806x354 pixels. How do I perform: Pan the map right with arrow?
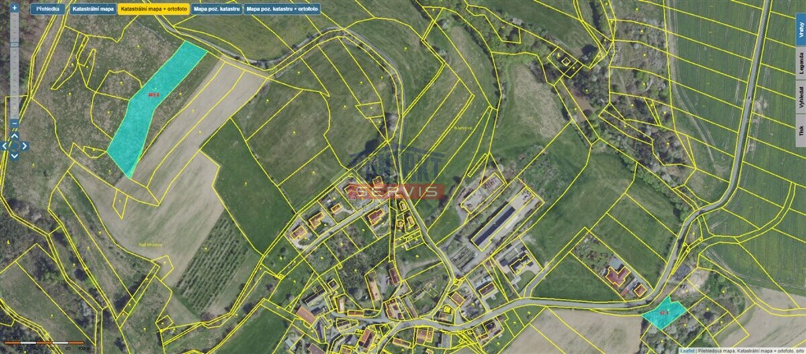coord(25,145)
